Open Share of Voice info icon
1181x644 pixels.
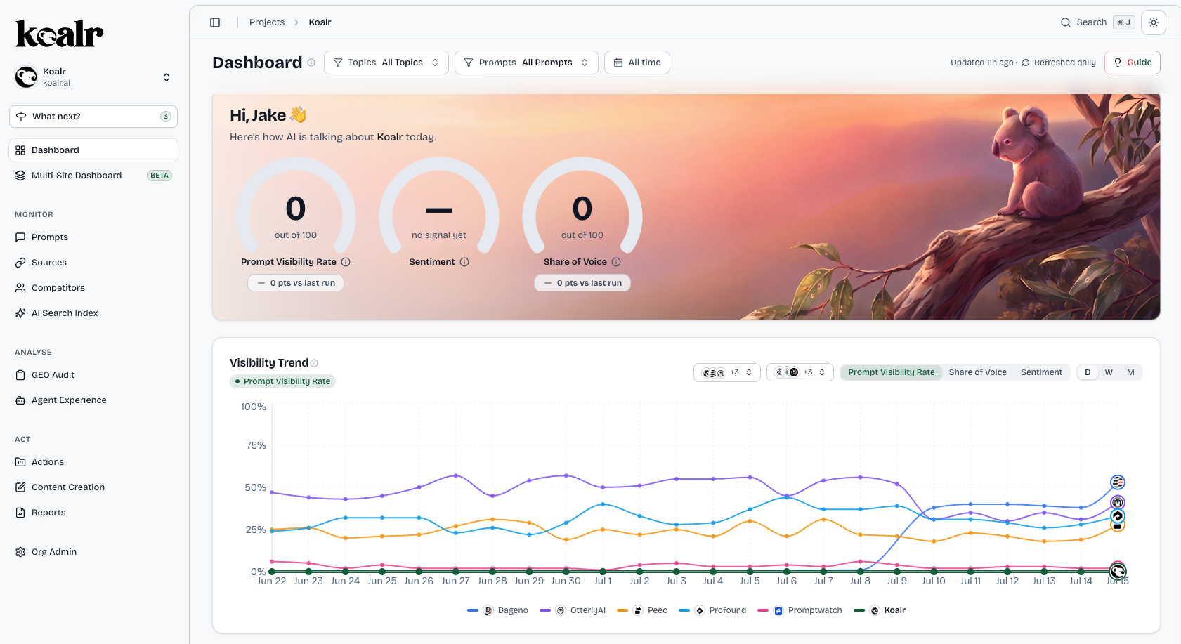pos(616,262)
